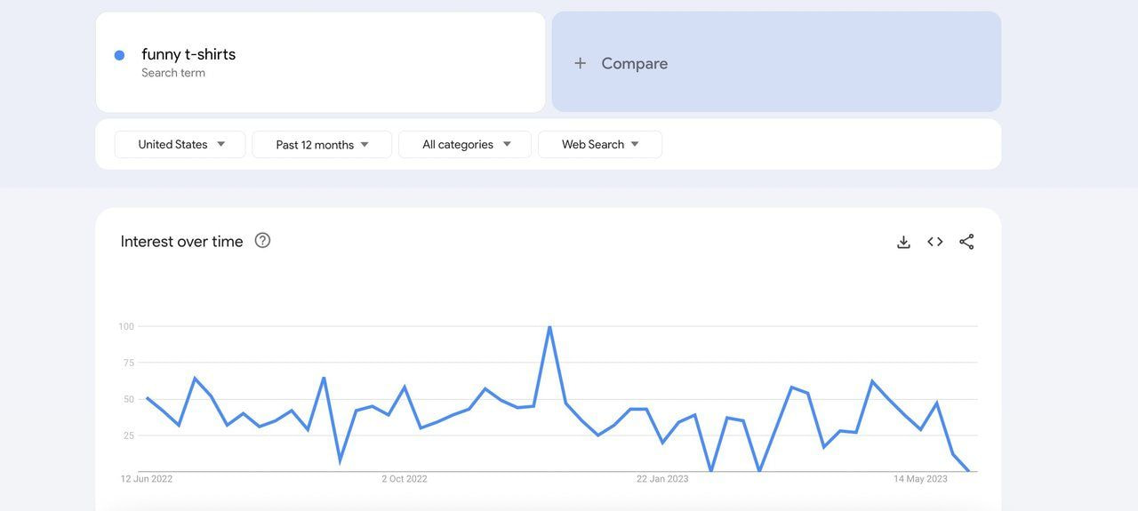The height and width of the screenshot is (511, 1138).
Task: Click the plus icon next to Compare
Action: [x=580, y=63]
